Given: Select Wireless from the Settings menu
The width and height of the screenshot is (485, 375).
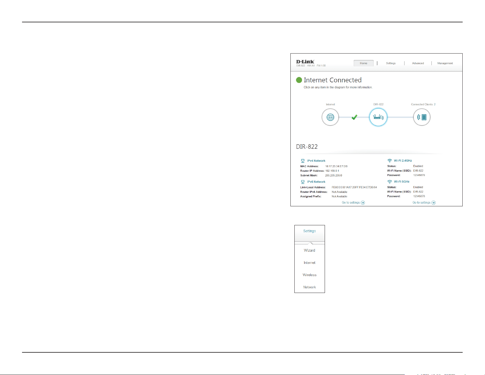Looking at the screenshot, I should (309, 275).
